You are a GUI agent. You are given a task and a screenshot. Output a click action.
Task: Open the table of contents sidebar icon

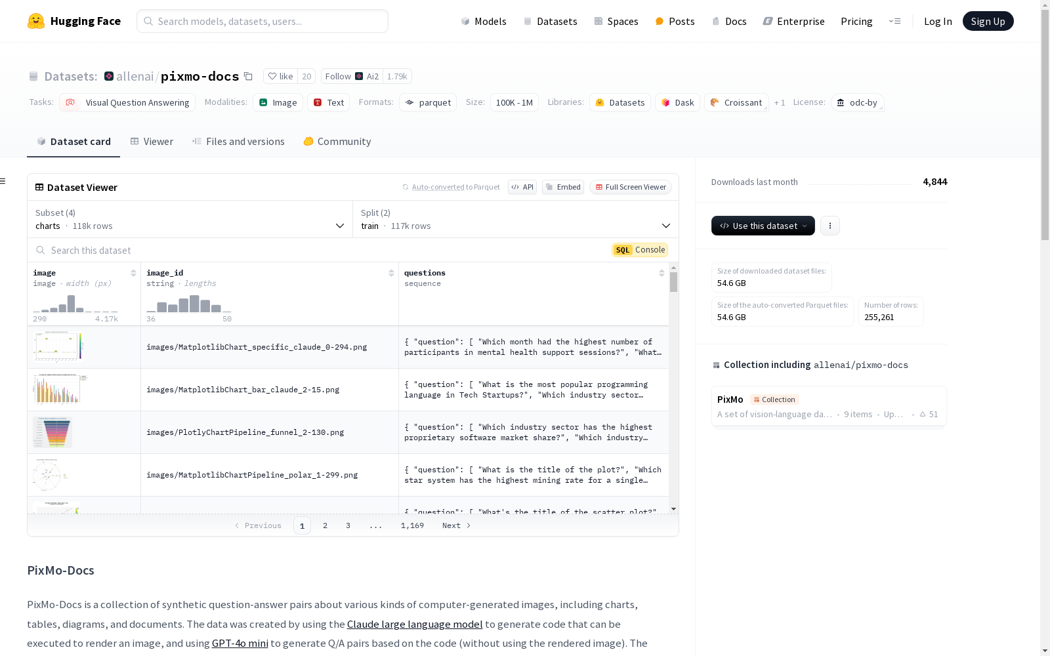tap(3, 181)
